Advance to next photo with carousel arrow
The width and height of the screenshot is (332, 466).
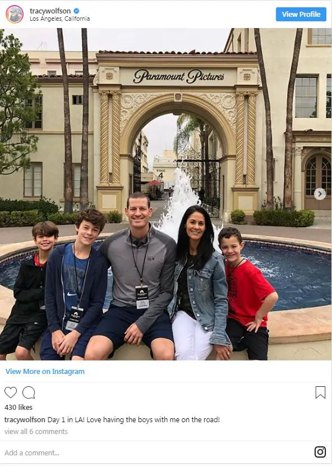320,194
